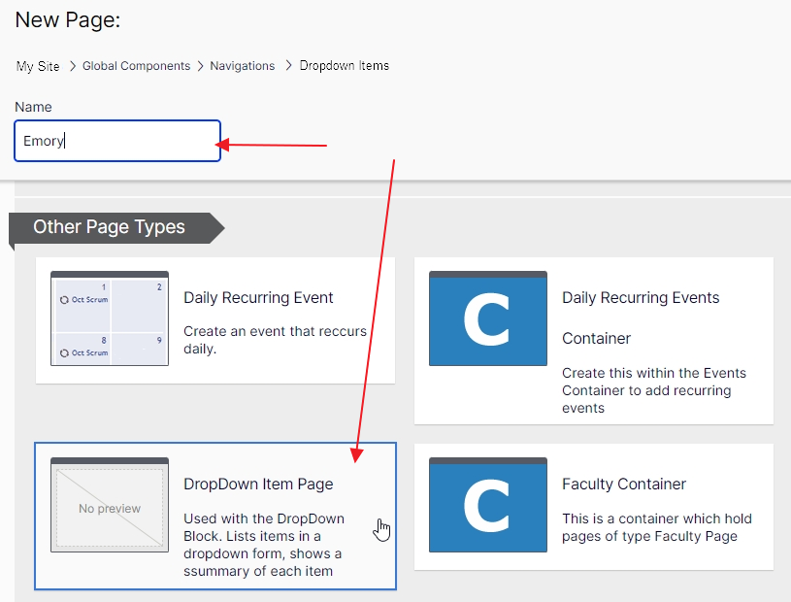Image resolution: width=791 pixels, height=602 pixels.
Task: Click the Other Page Types section header
Action: (x=109, y=227)
